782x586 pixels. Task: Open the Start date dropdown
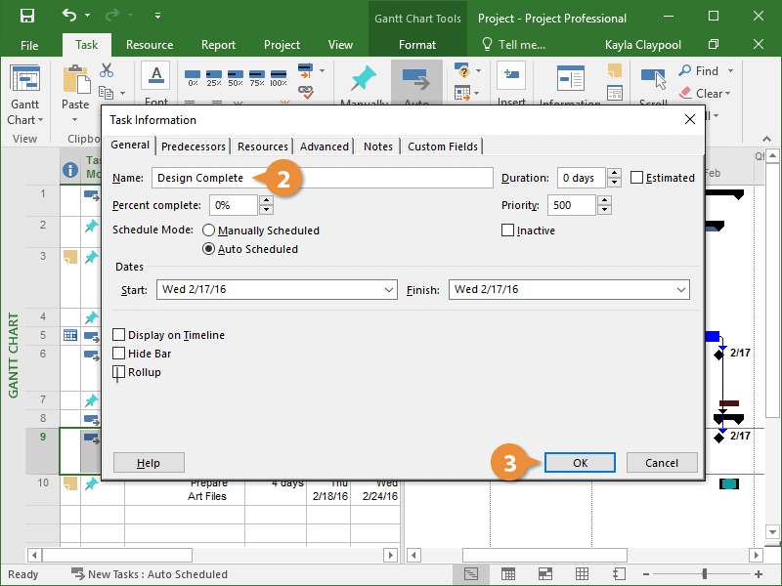point(388,290)
